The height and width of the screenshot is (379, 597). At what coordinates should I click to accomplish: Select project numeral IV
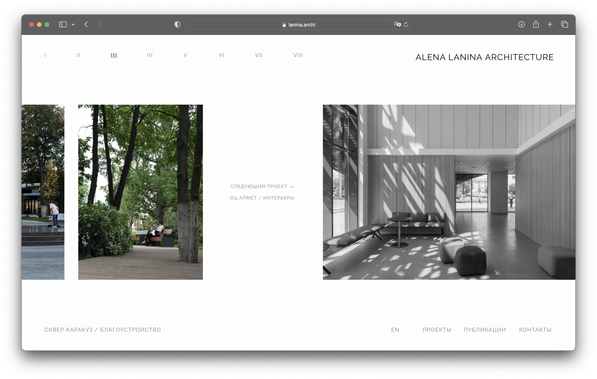pos(150,55)
